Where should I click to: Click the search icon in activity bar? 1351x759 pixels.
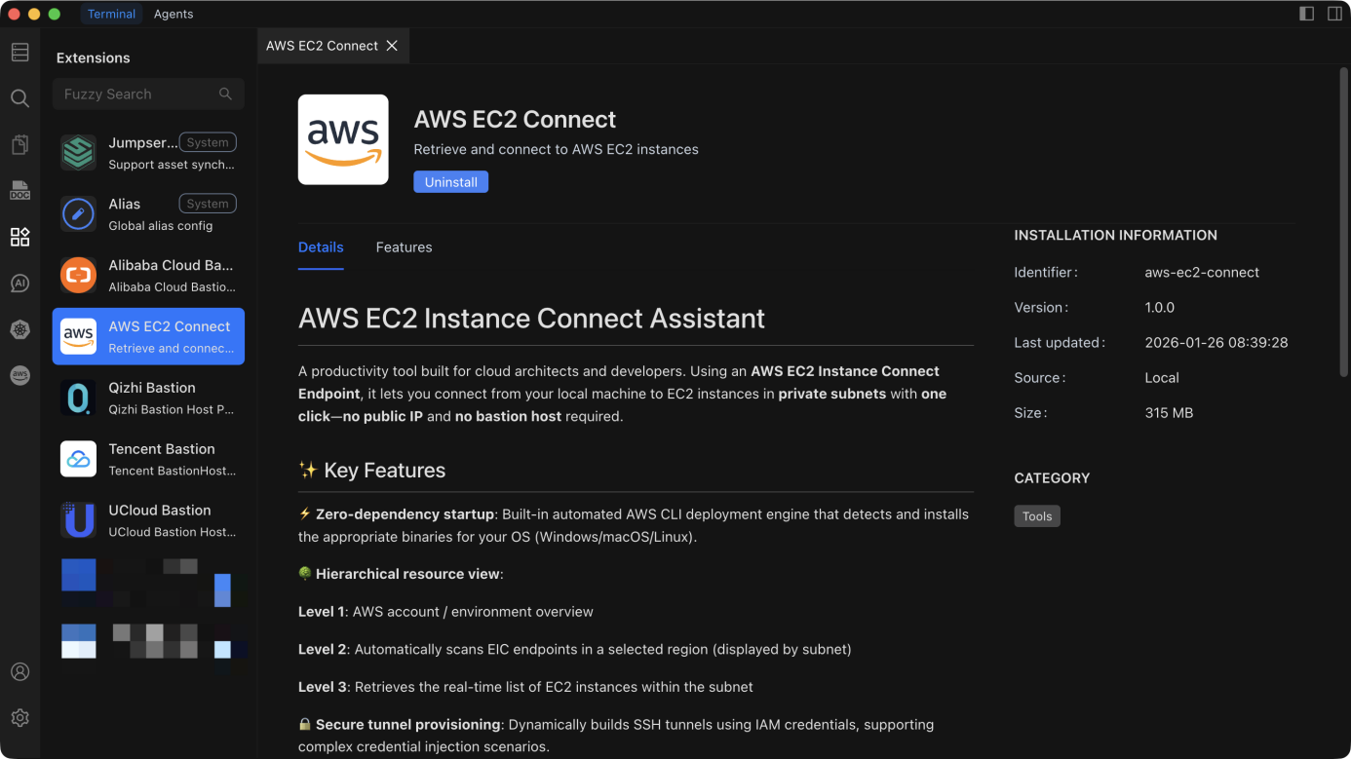click(19, 98)
